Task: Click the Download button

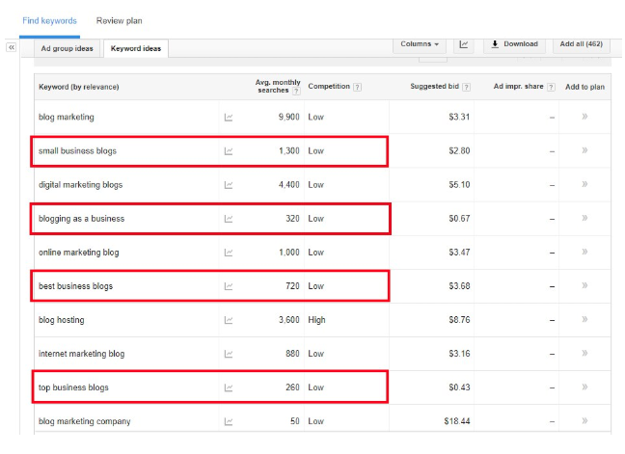Action: click(513, 44)
